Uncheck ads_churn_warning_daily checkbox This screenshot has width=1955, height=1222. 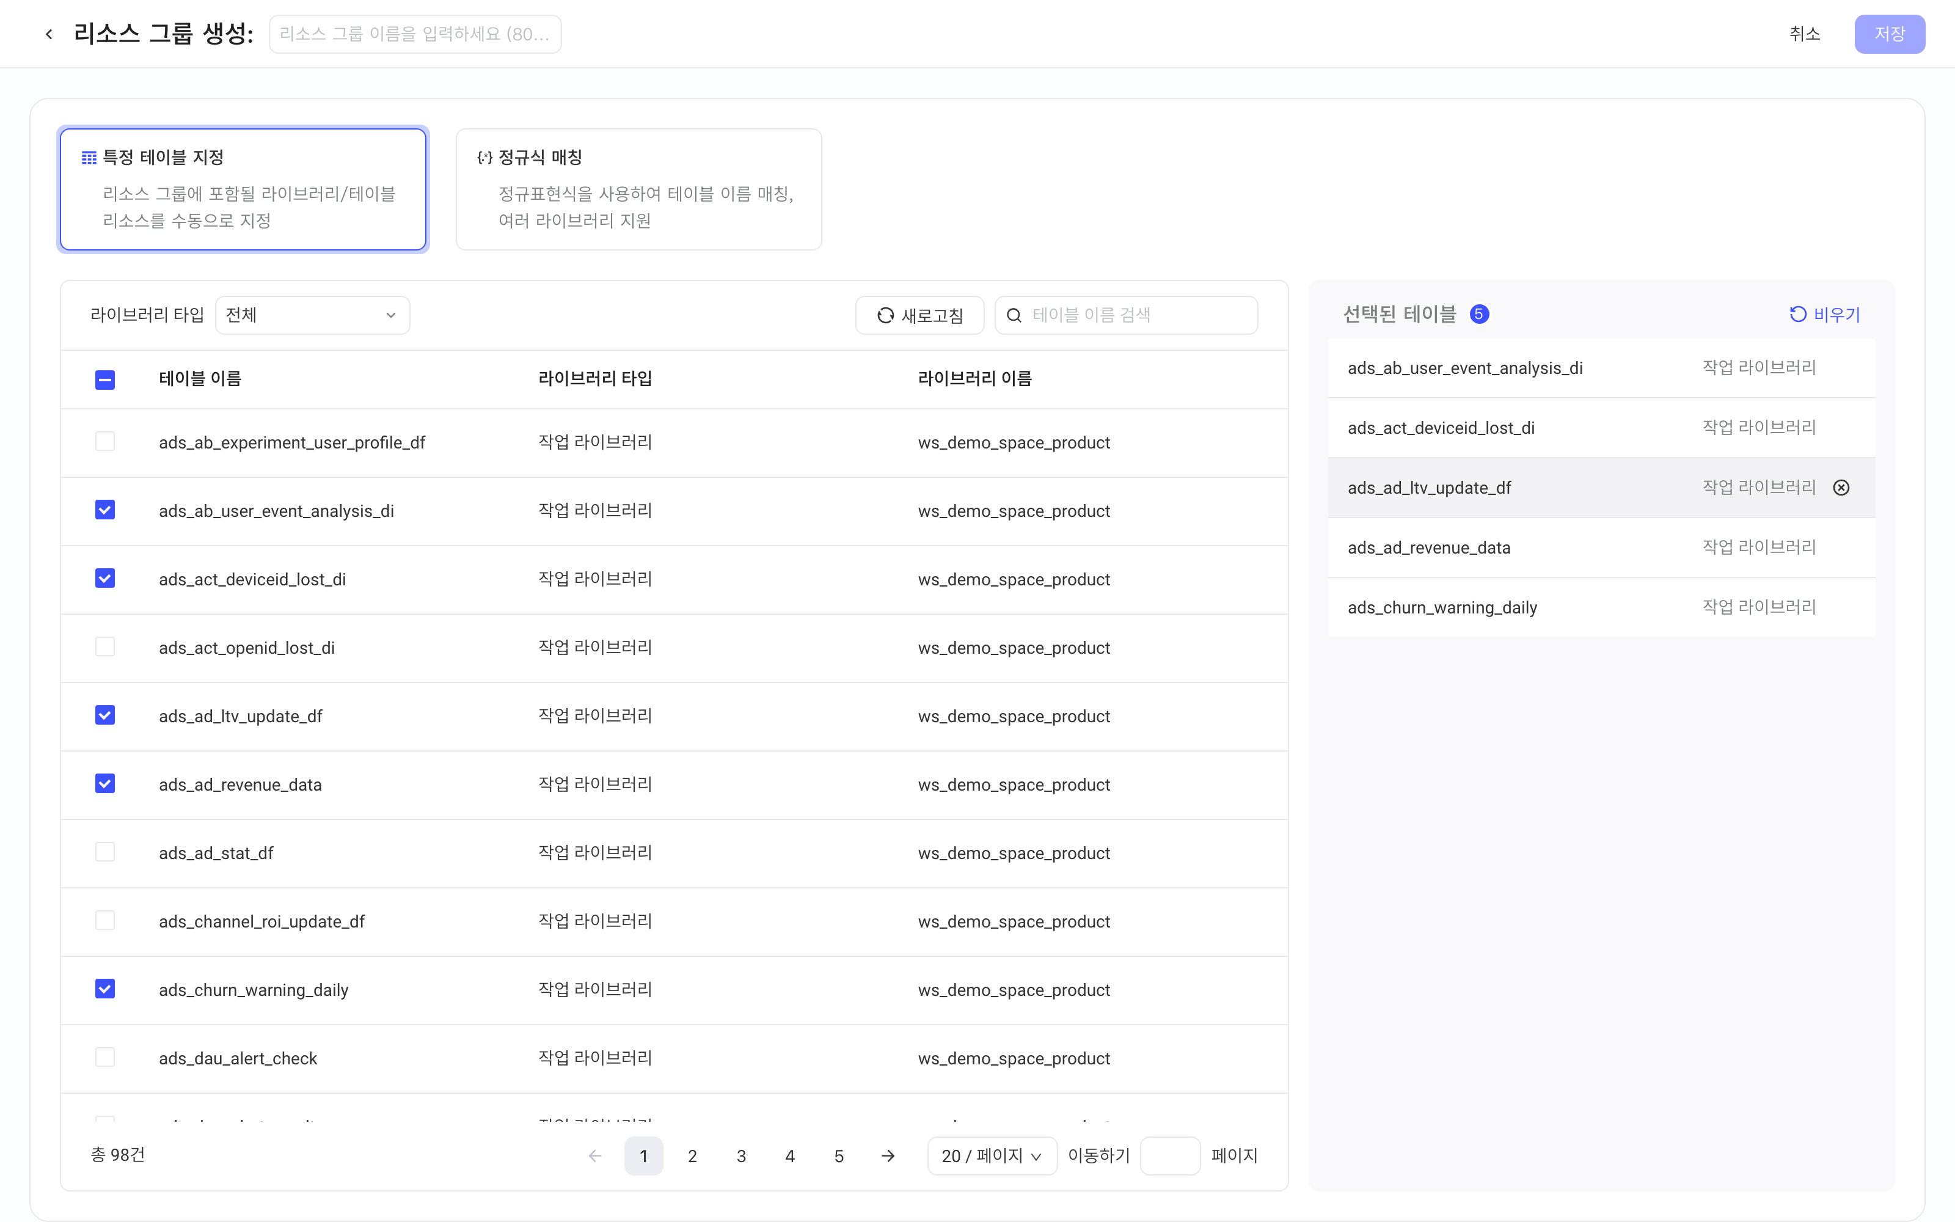105,989
